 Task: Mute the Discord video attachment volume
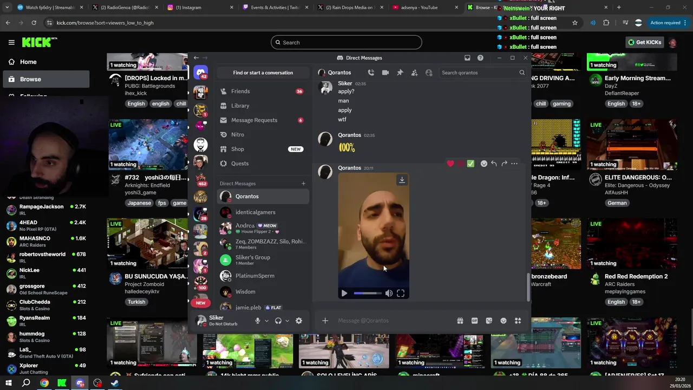(389, 293)
